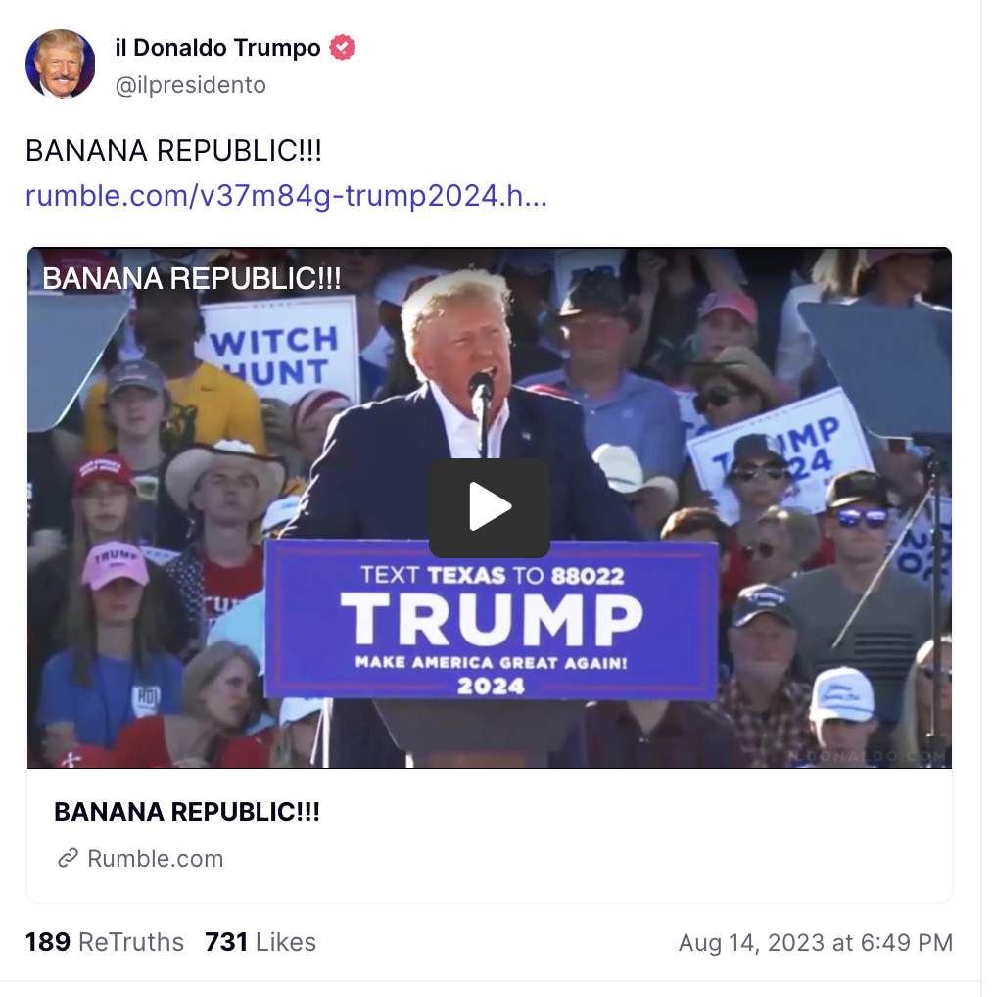This screenshot has height=997, width=993.
Task: Click the TRUMP 2024 podium sign in video
Action: pos(491,620)
